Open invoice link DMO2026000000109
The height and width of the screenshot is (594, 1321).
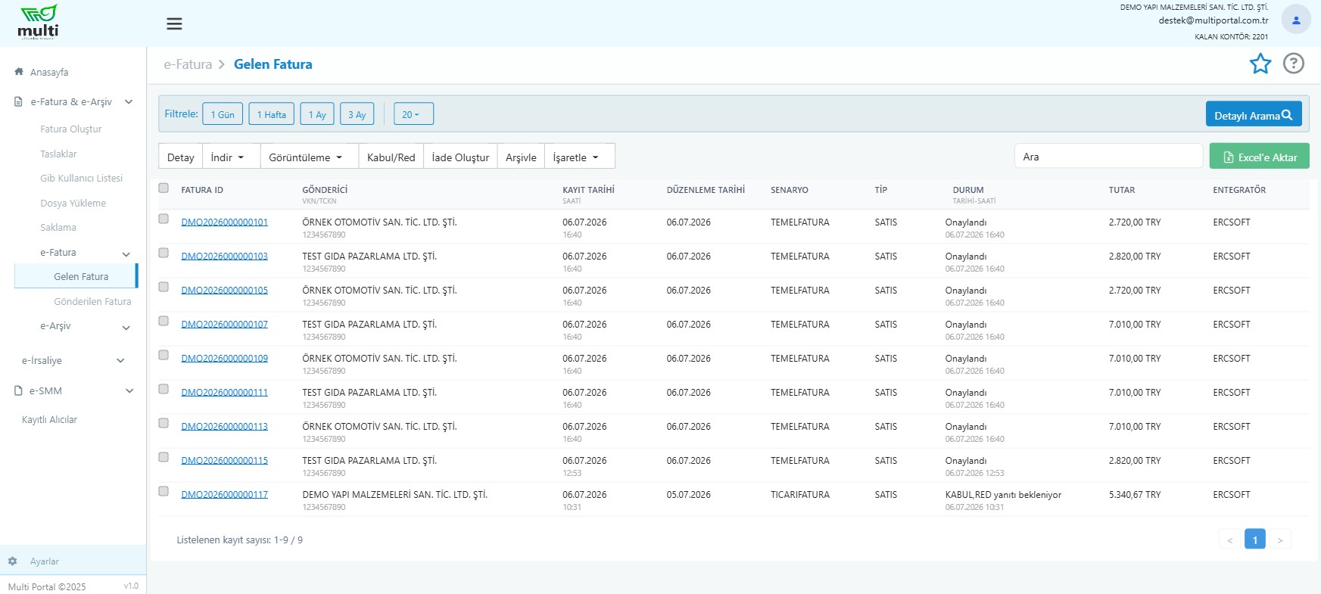pos(225,358)
